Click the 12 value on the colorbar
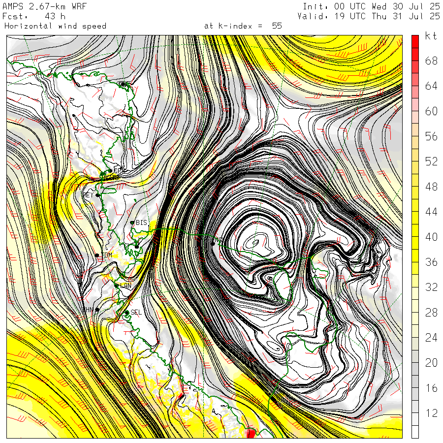443x443 pixels. point(431,413)
